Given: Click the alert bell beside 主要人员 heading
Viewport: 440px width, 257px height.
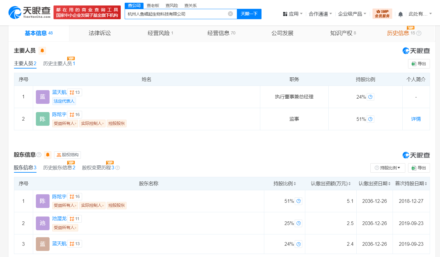Looking at the screenshot, I should [42, 51].
